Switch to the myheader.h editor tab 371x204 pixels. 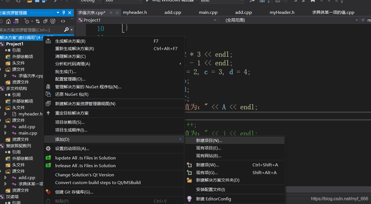click(135, 12)
